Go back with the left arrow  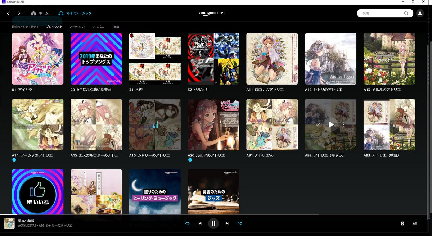(x=8, y=13)
